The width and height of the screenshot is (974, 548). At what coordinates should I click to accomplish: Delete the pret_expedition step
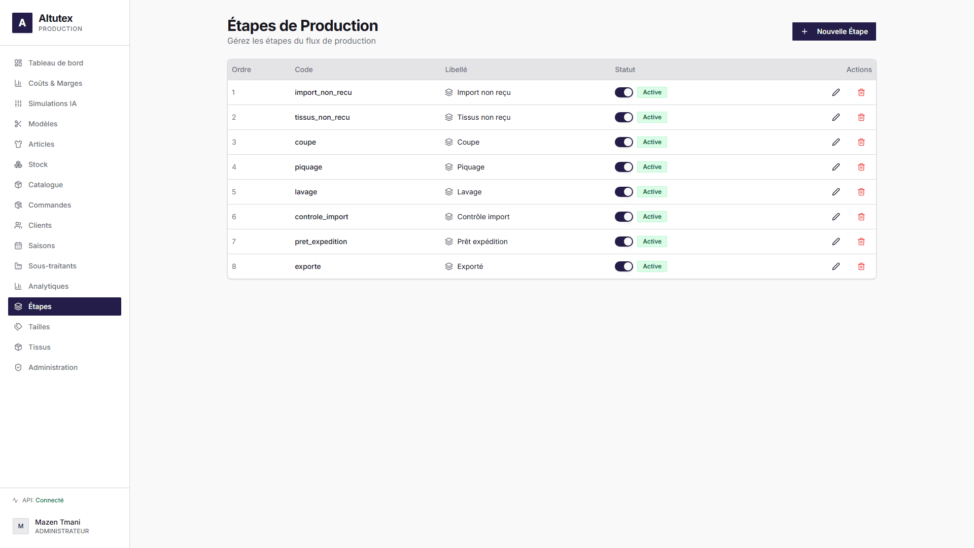(861, 242)
